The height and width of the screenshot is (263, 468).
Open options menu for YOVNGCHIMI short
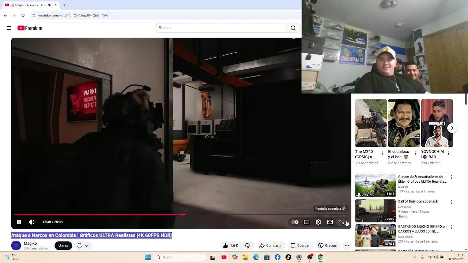[449, 153]
